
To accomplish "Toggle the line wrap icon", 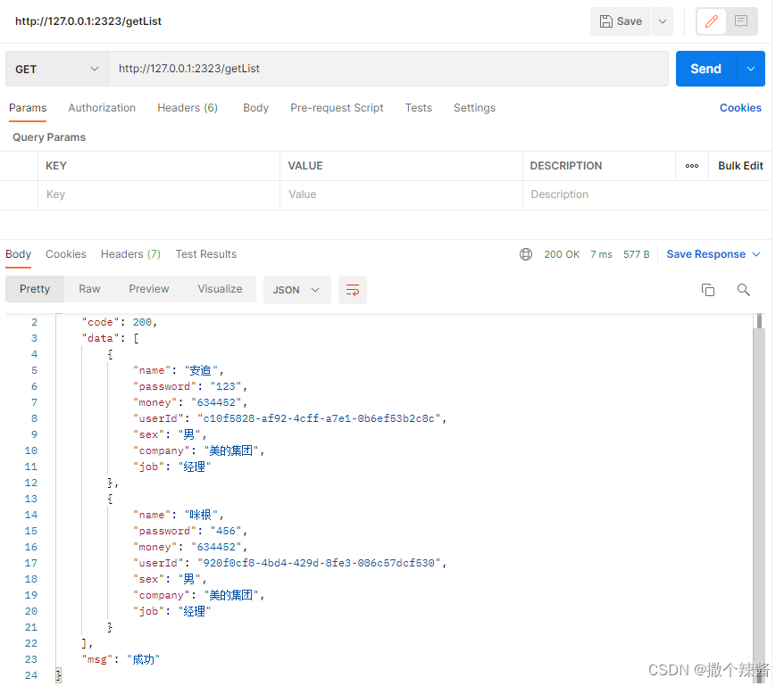I will tap(353, 290).
